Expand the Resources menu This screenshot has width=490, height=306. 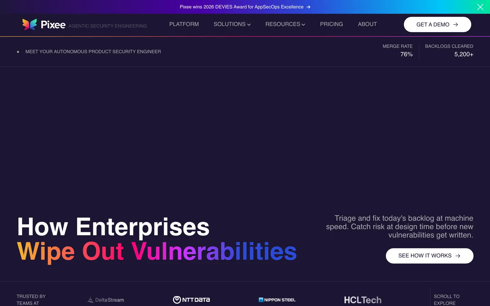click(285, 24)
